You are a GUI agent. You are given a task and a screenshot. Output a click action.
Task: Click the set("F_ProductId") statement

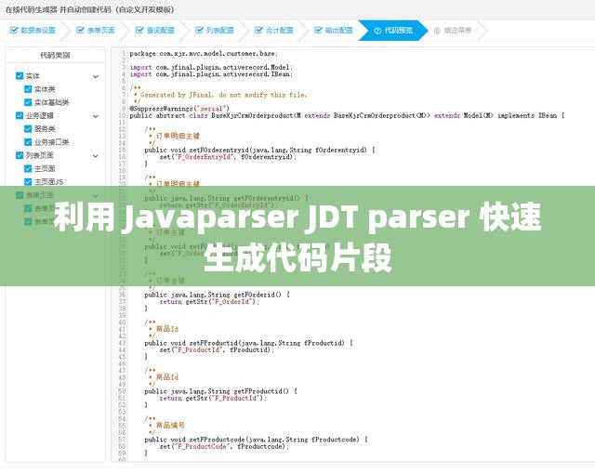pos(217,349)
